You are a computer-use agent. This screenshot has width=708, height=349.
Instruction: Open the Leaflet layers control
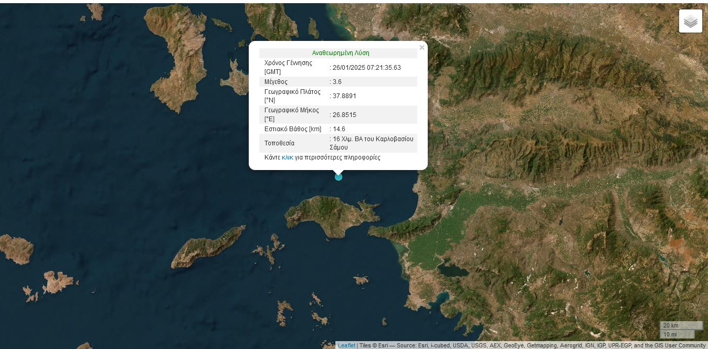click(x=690, y=21)
